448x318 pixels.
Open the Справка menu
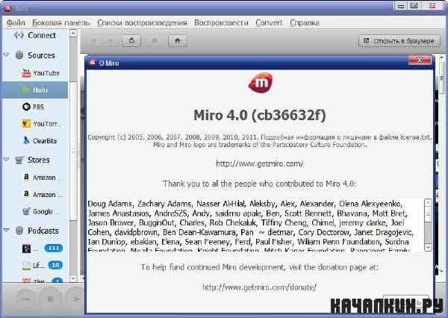coord(305,22)
